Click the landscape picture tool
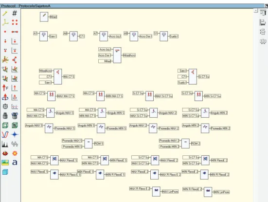The height and width of the screenshot is (202, 268). pyautogui.click(x=5, y=163)
